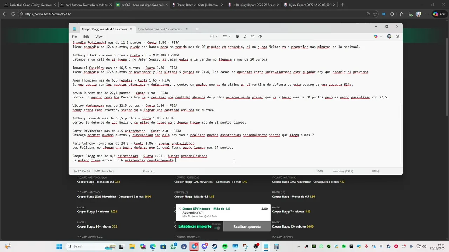The height and width of the screenshot is (252, 449).
Task: Open the Windows (CRLF) line ending selector
Action: (343, 171)
